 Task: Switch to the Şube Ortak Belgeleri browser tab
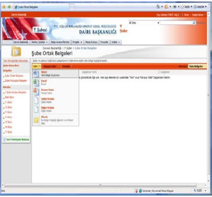click(x=42, y=7)
